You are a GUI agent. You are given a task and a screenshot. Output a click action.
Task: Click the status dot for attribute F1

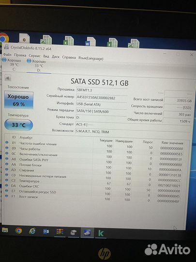(7, 196)
